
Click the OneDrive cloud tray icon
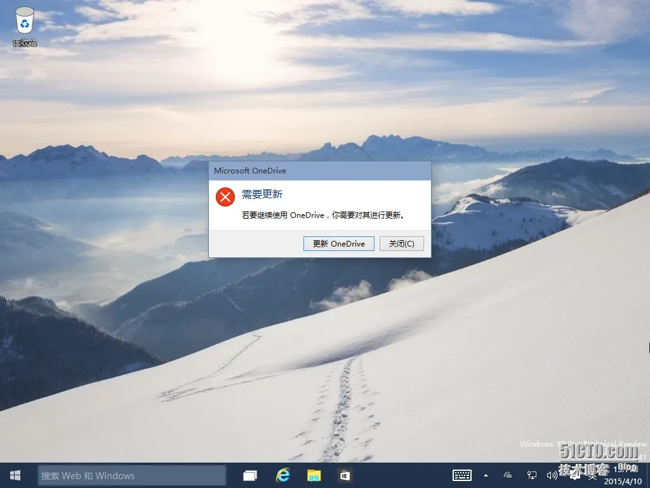[508, 475]
